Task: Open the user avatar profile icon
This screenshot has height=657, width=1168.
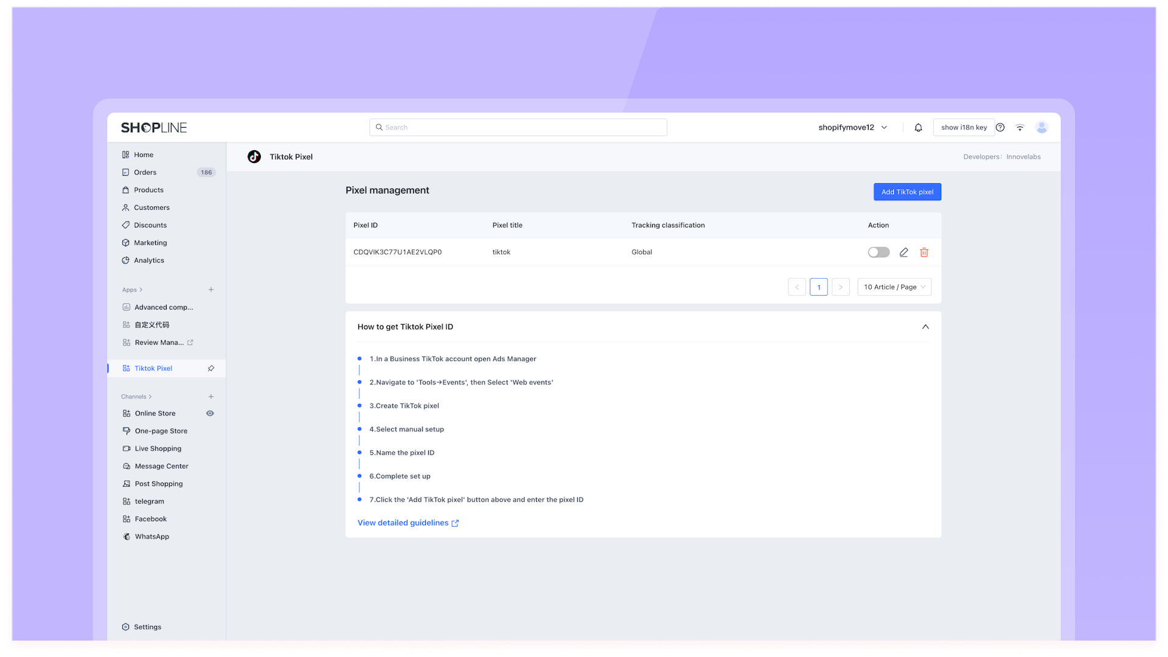Action: pos(1041,128)
